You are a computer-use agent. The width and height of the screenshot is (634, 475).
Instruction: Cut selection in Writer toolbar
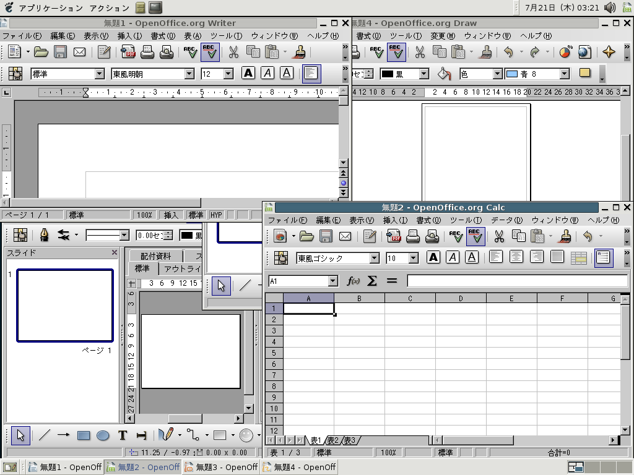(x=233, y=52)
